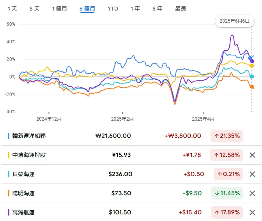Remove 萬海航運 from comparison
Screen dimensions: 262x221
pyautogui.click(x=252, y=212)
